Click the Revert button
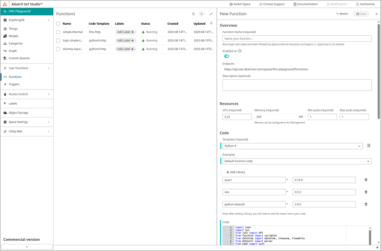Viewport: 381px width, 251px height. (x=342, y=14)
